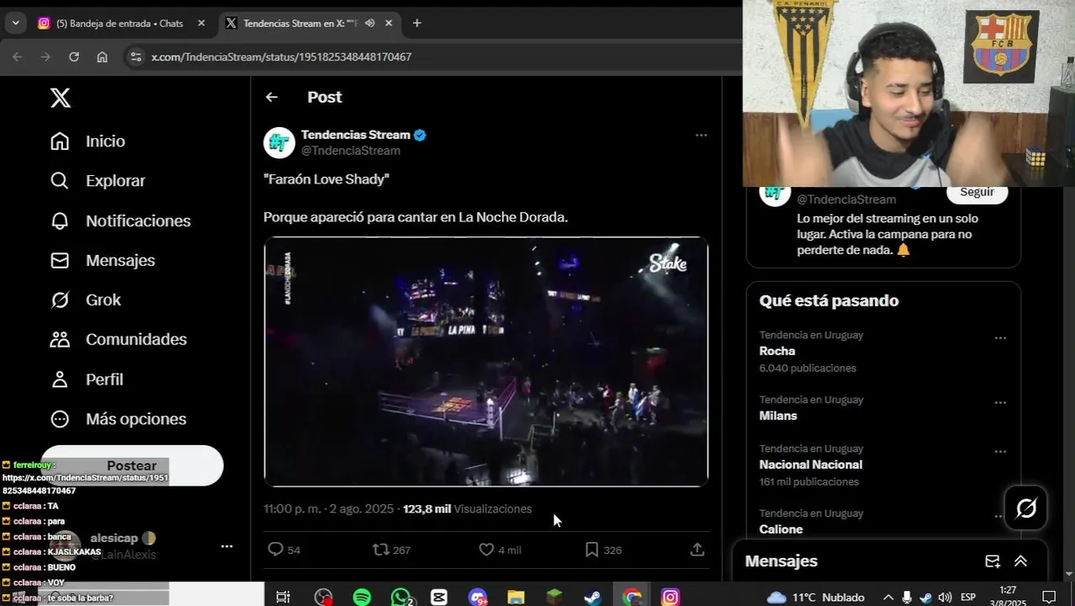Open the volume control in tray
Image resolution: width=1075 pixels, height=606 pixels.
point(945,597)
